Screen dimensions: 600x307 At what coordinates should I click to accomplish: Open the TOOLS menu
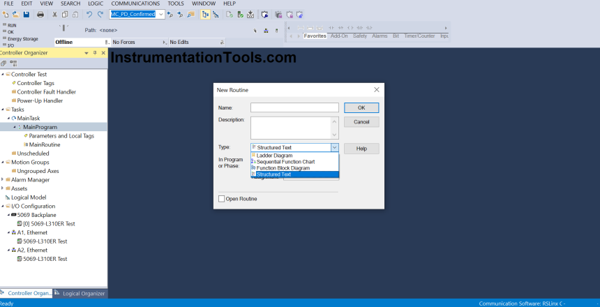pos(176,3)
